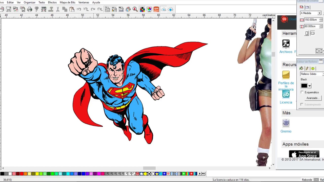Screen dimensions: 324x182
Task: Open the Ver menu
Action: point(19,3)
